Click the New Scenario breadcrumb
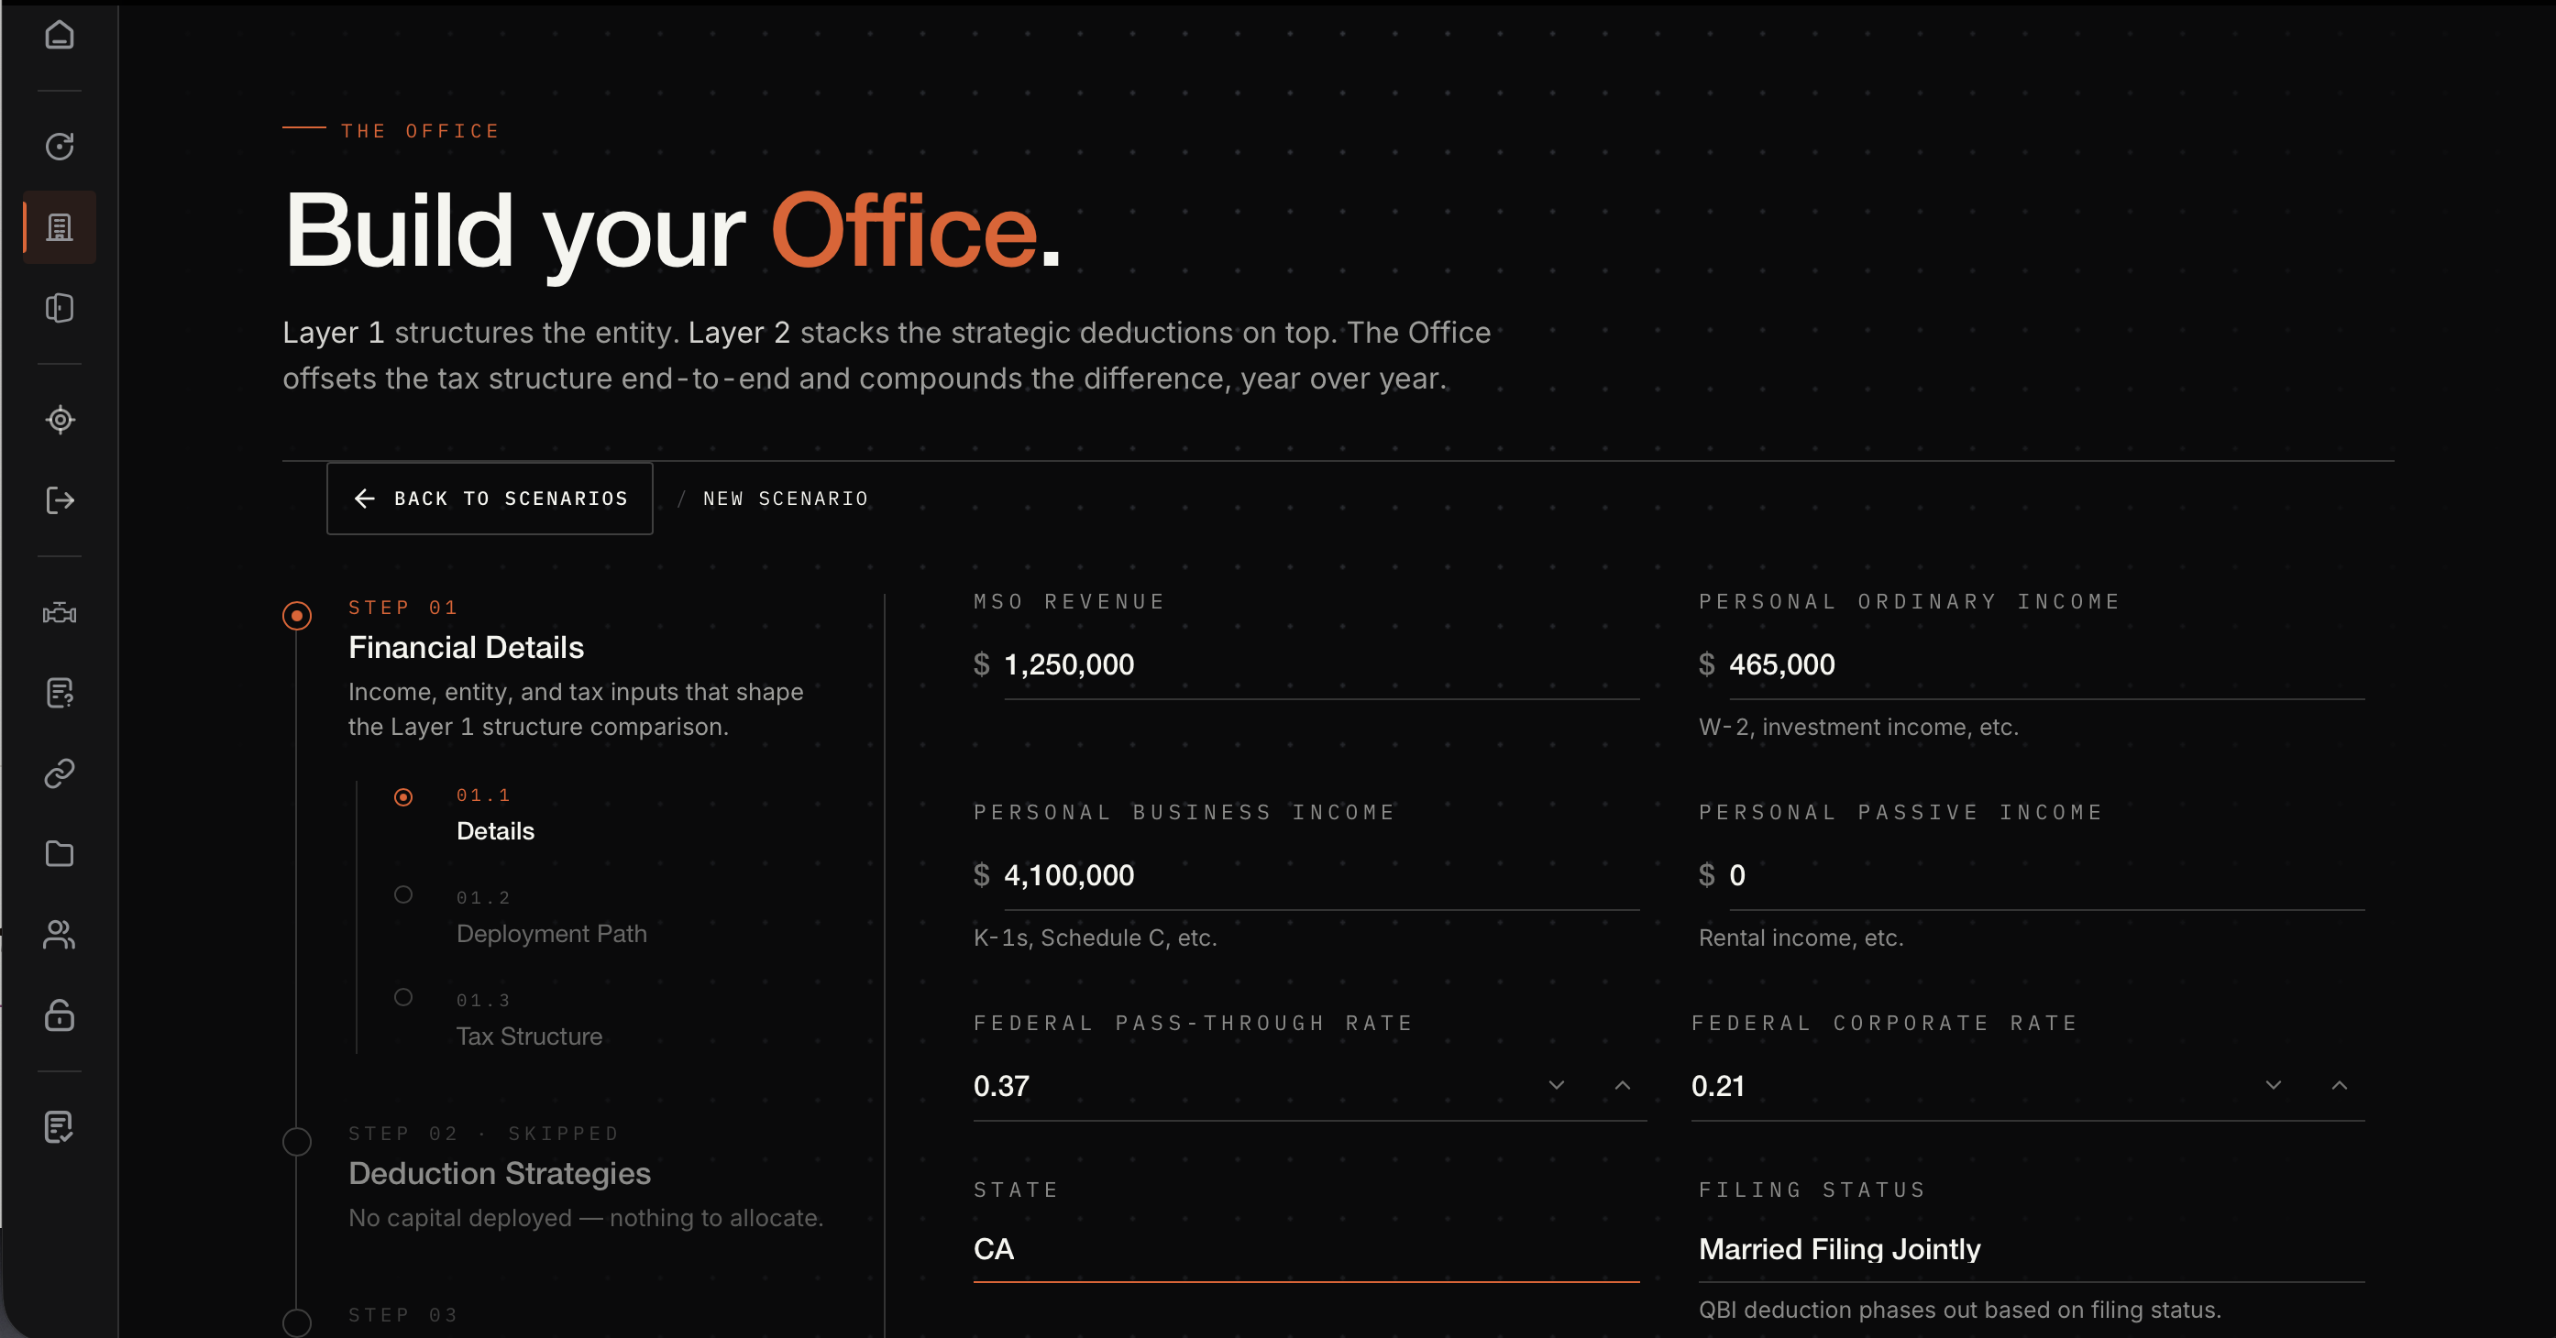 point(786,499)
